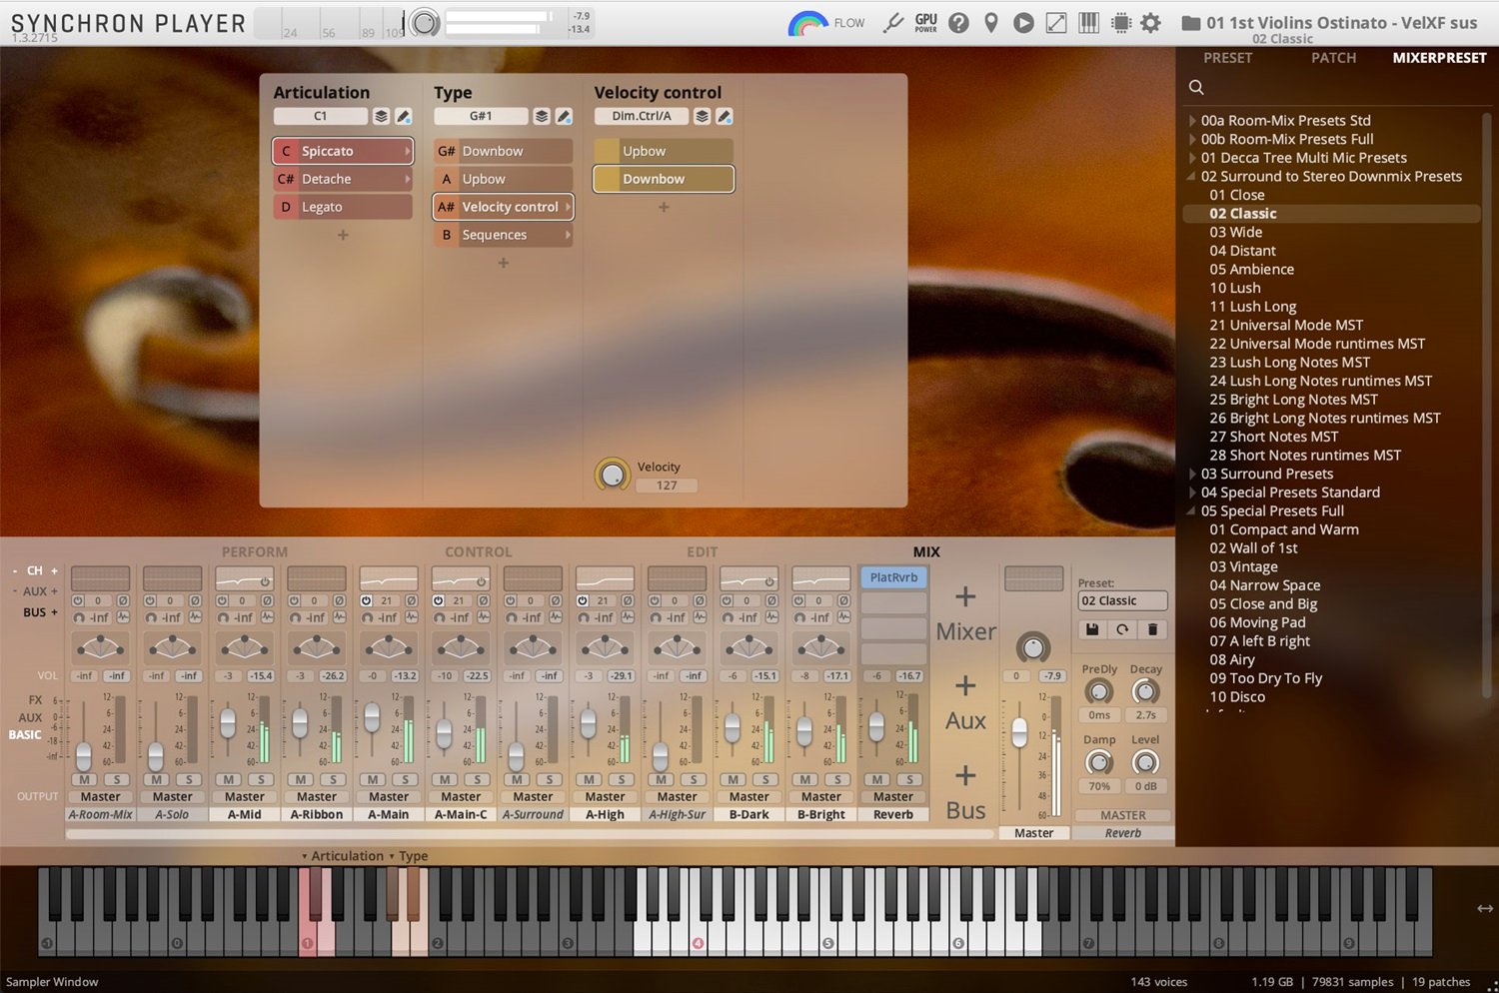Adjust the Decay knob of the reverb
The height and width of the screenshot is (993, 1499).
click(x=1145, y=690)
